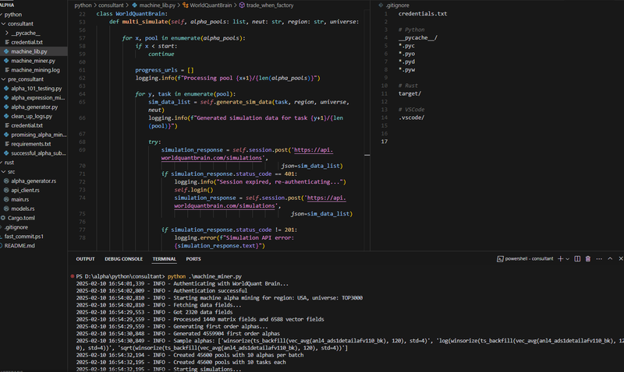Open fast_commit.ps1 in the explorer

[x=24, y=237]
